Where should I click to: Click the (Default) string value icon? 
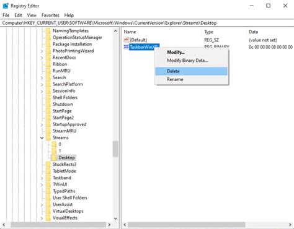[126, 40]
